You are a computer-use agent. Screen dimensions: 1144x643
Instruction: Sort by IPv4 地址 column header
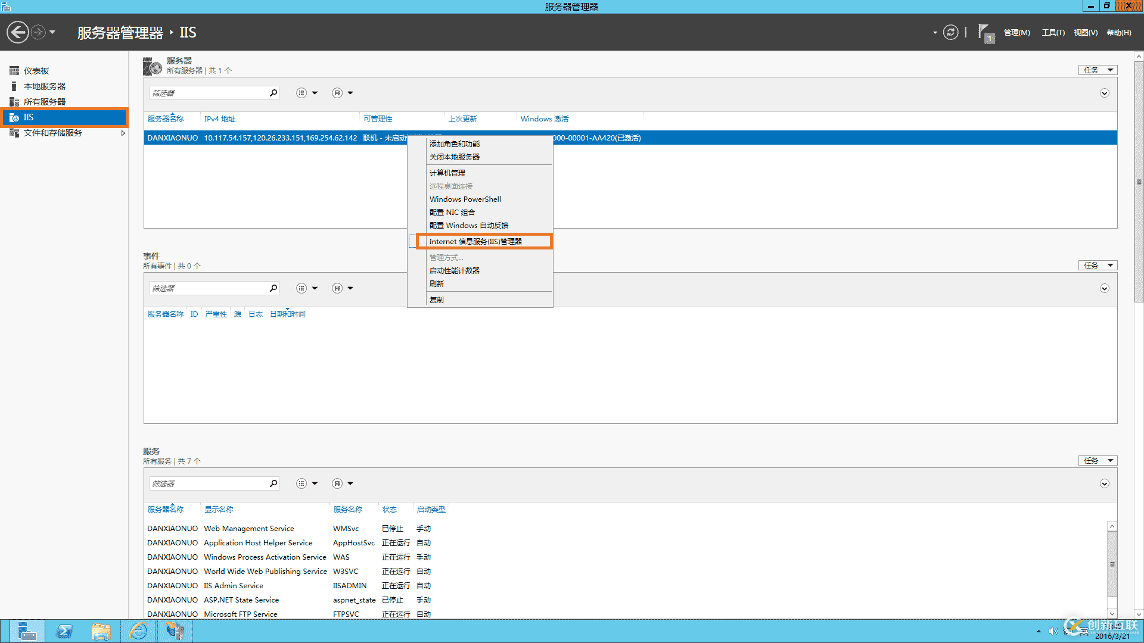220,119
